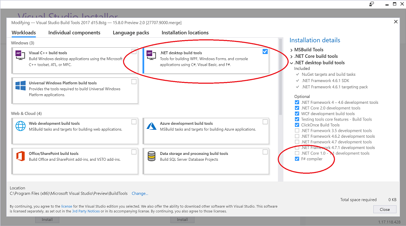Click the install location path text
This screenshot has height=226, width=406.
coord(69,193)
